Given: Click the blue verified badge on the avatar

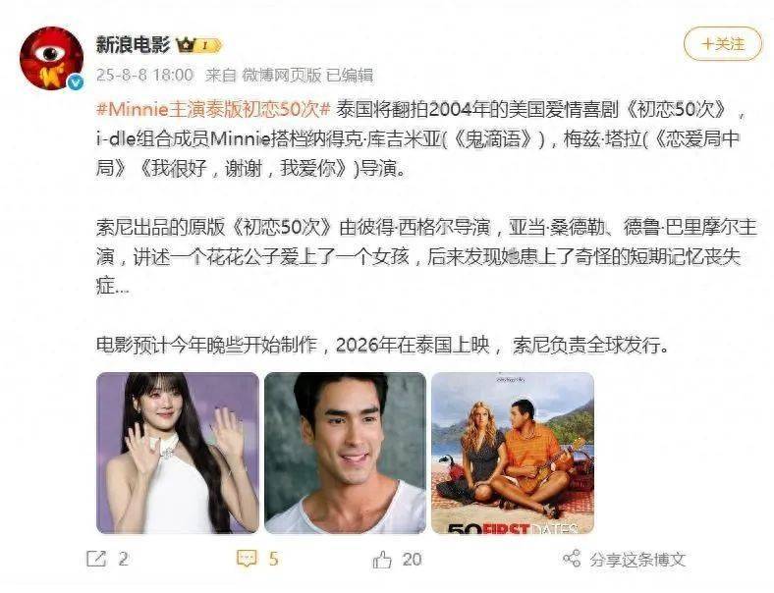Looking at the screenshot, I should (x=75, y=81).
